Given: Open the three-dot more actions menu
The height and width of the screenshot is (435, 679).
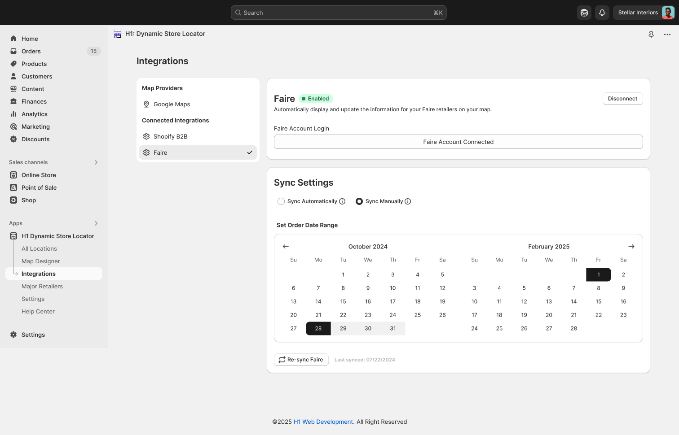Looking at the screenshot, I should (x=667, y=35).
